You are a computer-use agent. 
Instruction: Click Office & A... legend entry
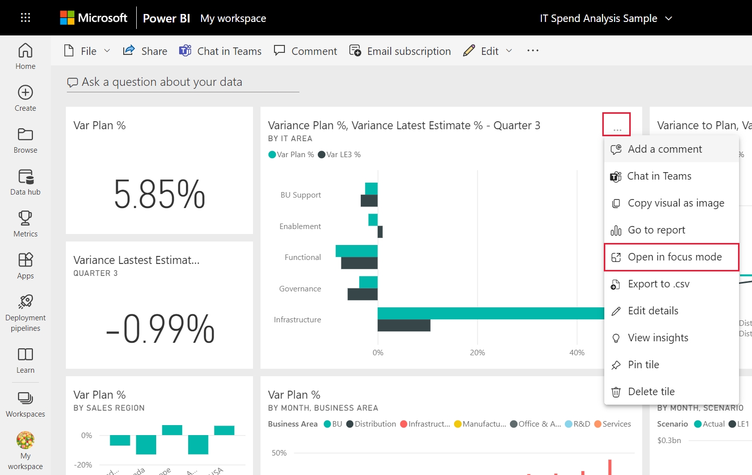(535, 424)
